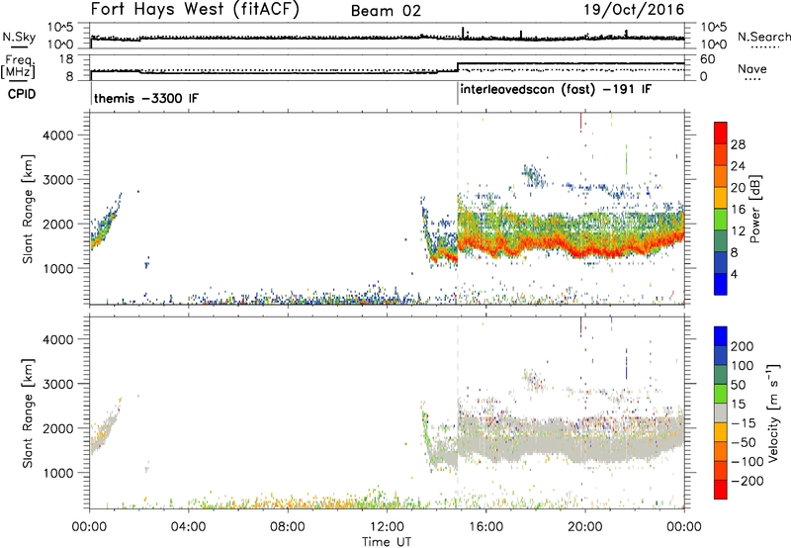Click the 'Nave' legend label
Viewport: 791px width, 548px height.
tap(751, 69)
